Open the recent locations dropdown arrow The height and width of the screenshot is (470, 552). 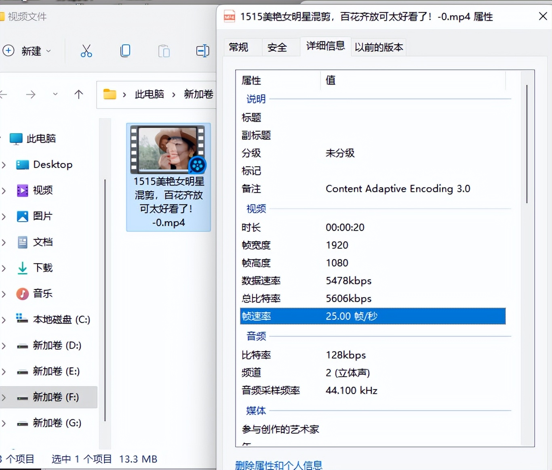[x=55, y=94]
